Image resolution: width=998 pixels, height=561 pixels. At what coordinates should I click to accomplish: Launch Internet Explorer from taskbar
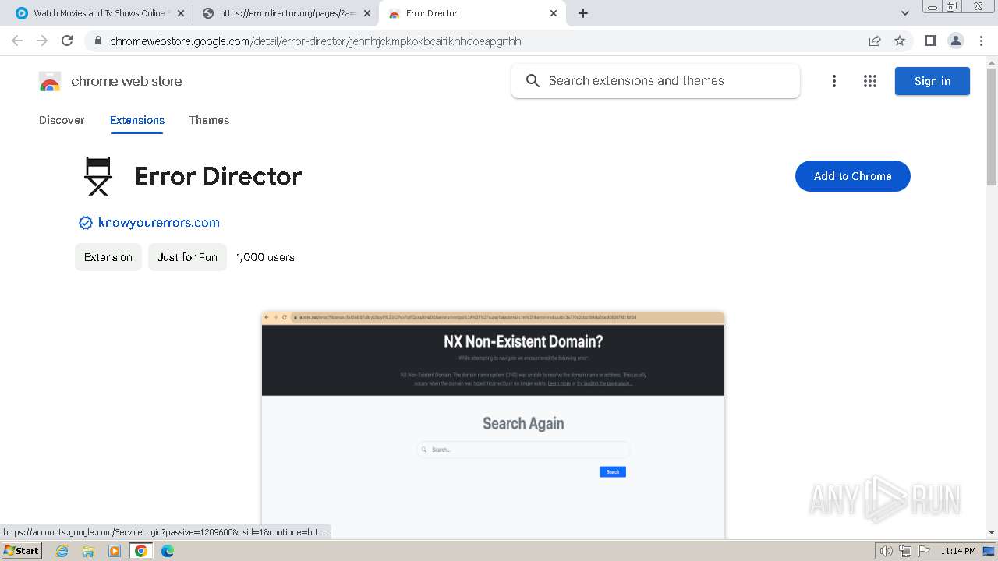point(62,551)
